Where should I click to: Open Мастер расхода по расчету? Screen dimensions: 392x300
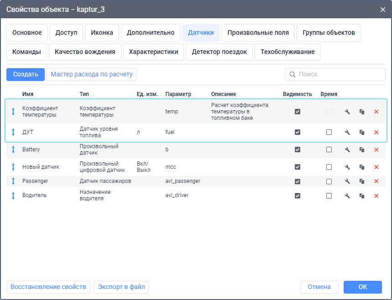coord(91,74)
